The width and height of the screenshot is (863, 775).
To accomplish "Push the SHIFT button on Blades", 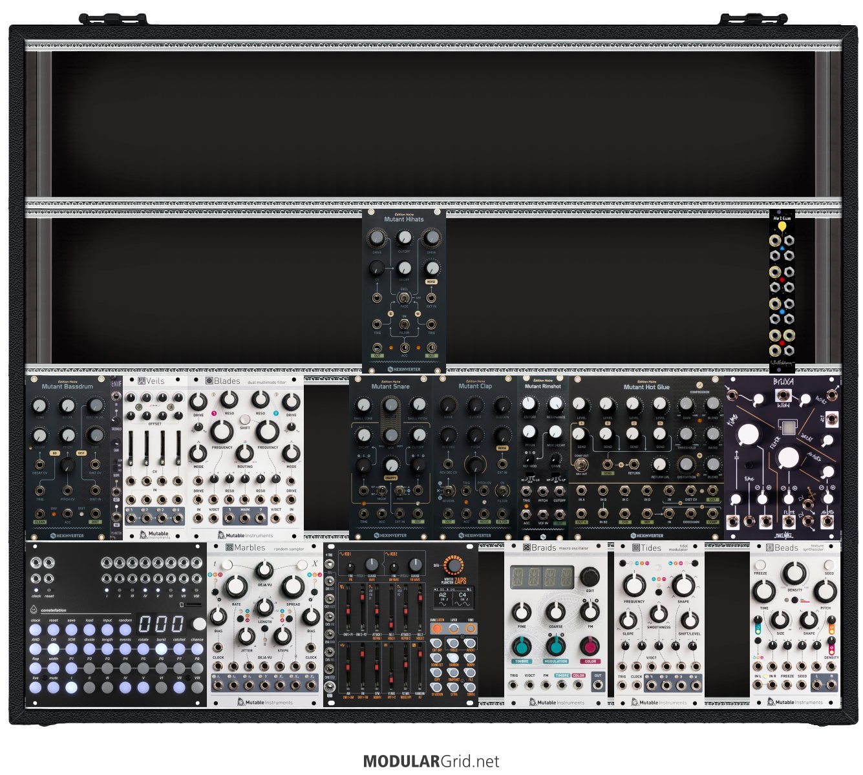I will tap(245, 419).
